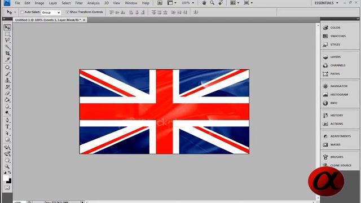
Task: Toggle Quick Mask mode
Action: tap(7, 188)
